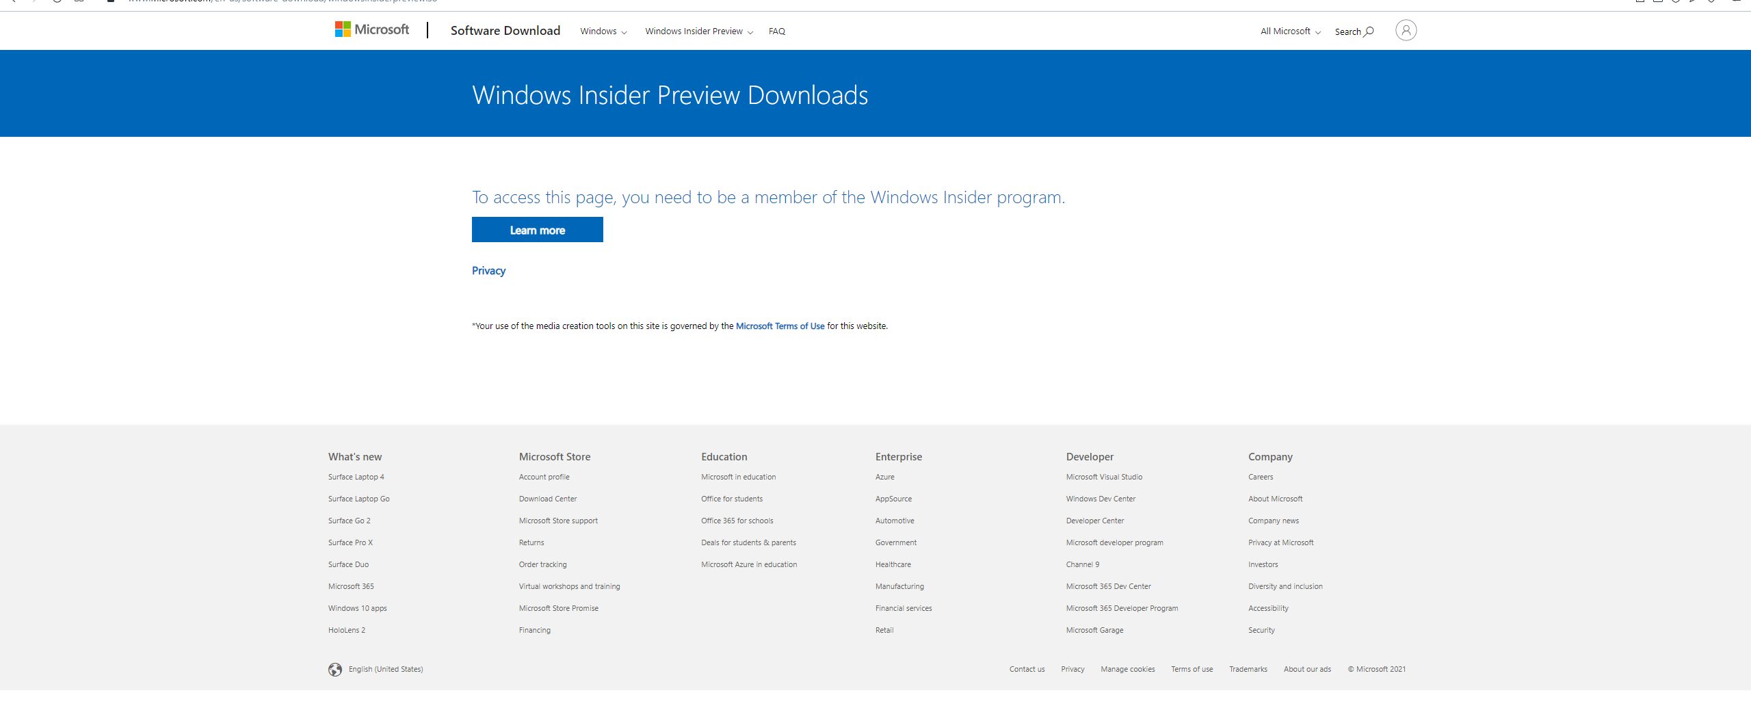Click the Microsoft logo in the header
The height and width of the screenshot is (721, 1751).
372,29
